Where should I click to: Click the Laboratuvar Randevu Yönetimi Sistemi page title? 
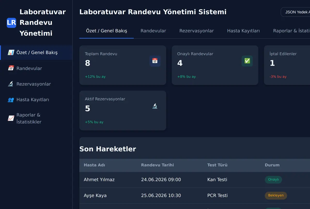153,12
